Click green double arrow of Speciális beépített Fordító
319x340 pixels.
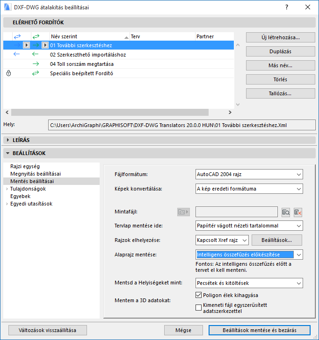(x=36, y=73)
